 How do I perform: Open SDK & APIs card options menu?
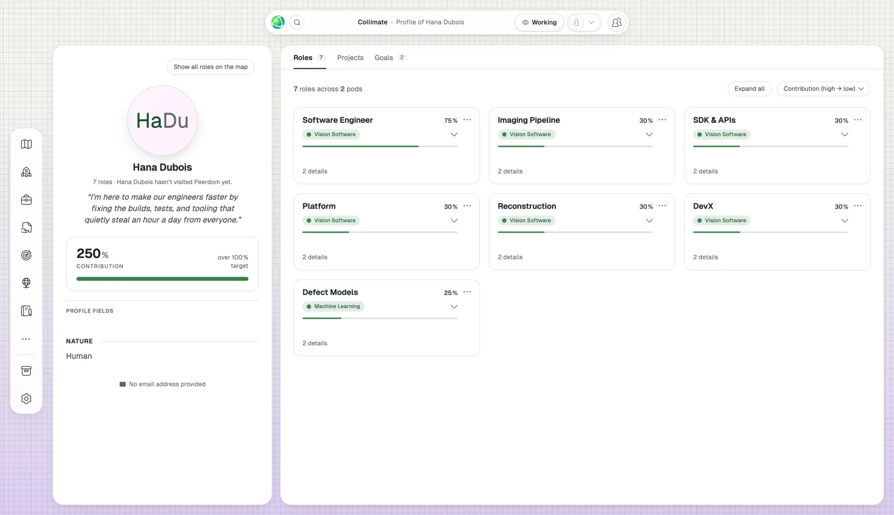[858, 120]
